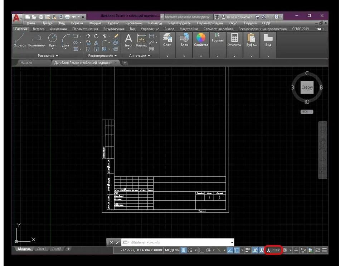Open the command history arrow on command line
This screenshot has width=340, height=266.
pos(232,242)
